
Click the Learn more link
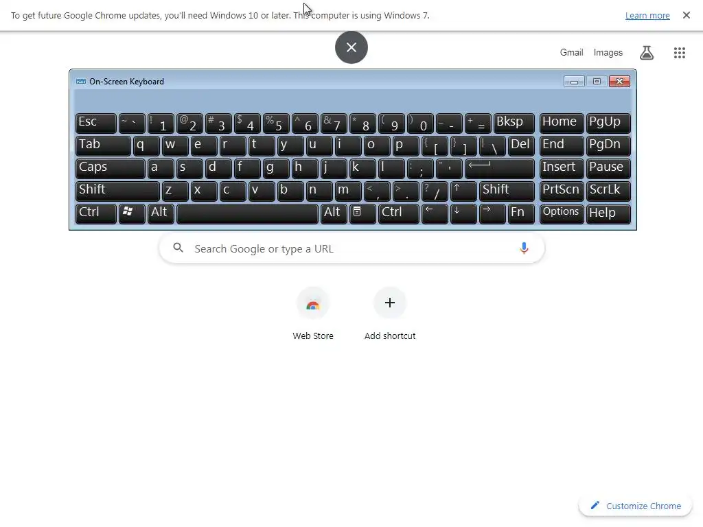click(647, 15)
